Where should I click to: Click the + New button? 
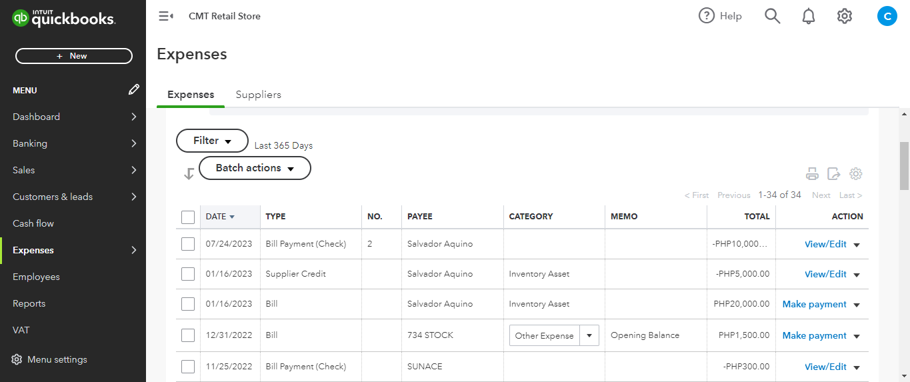point(73,56)
